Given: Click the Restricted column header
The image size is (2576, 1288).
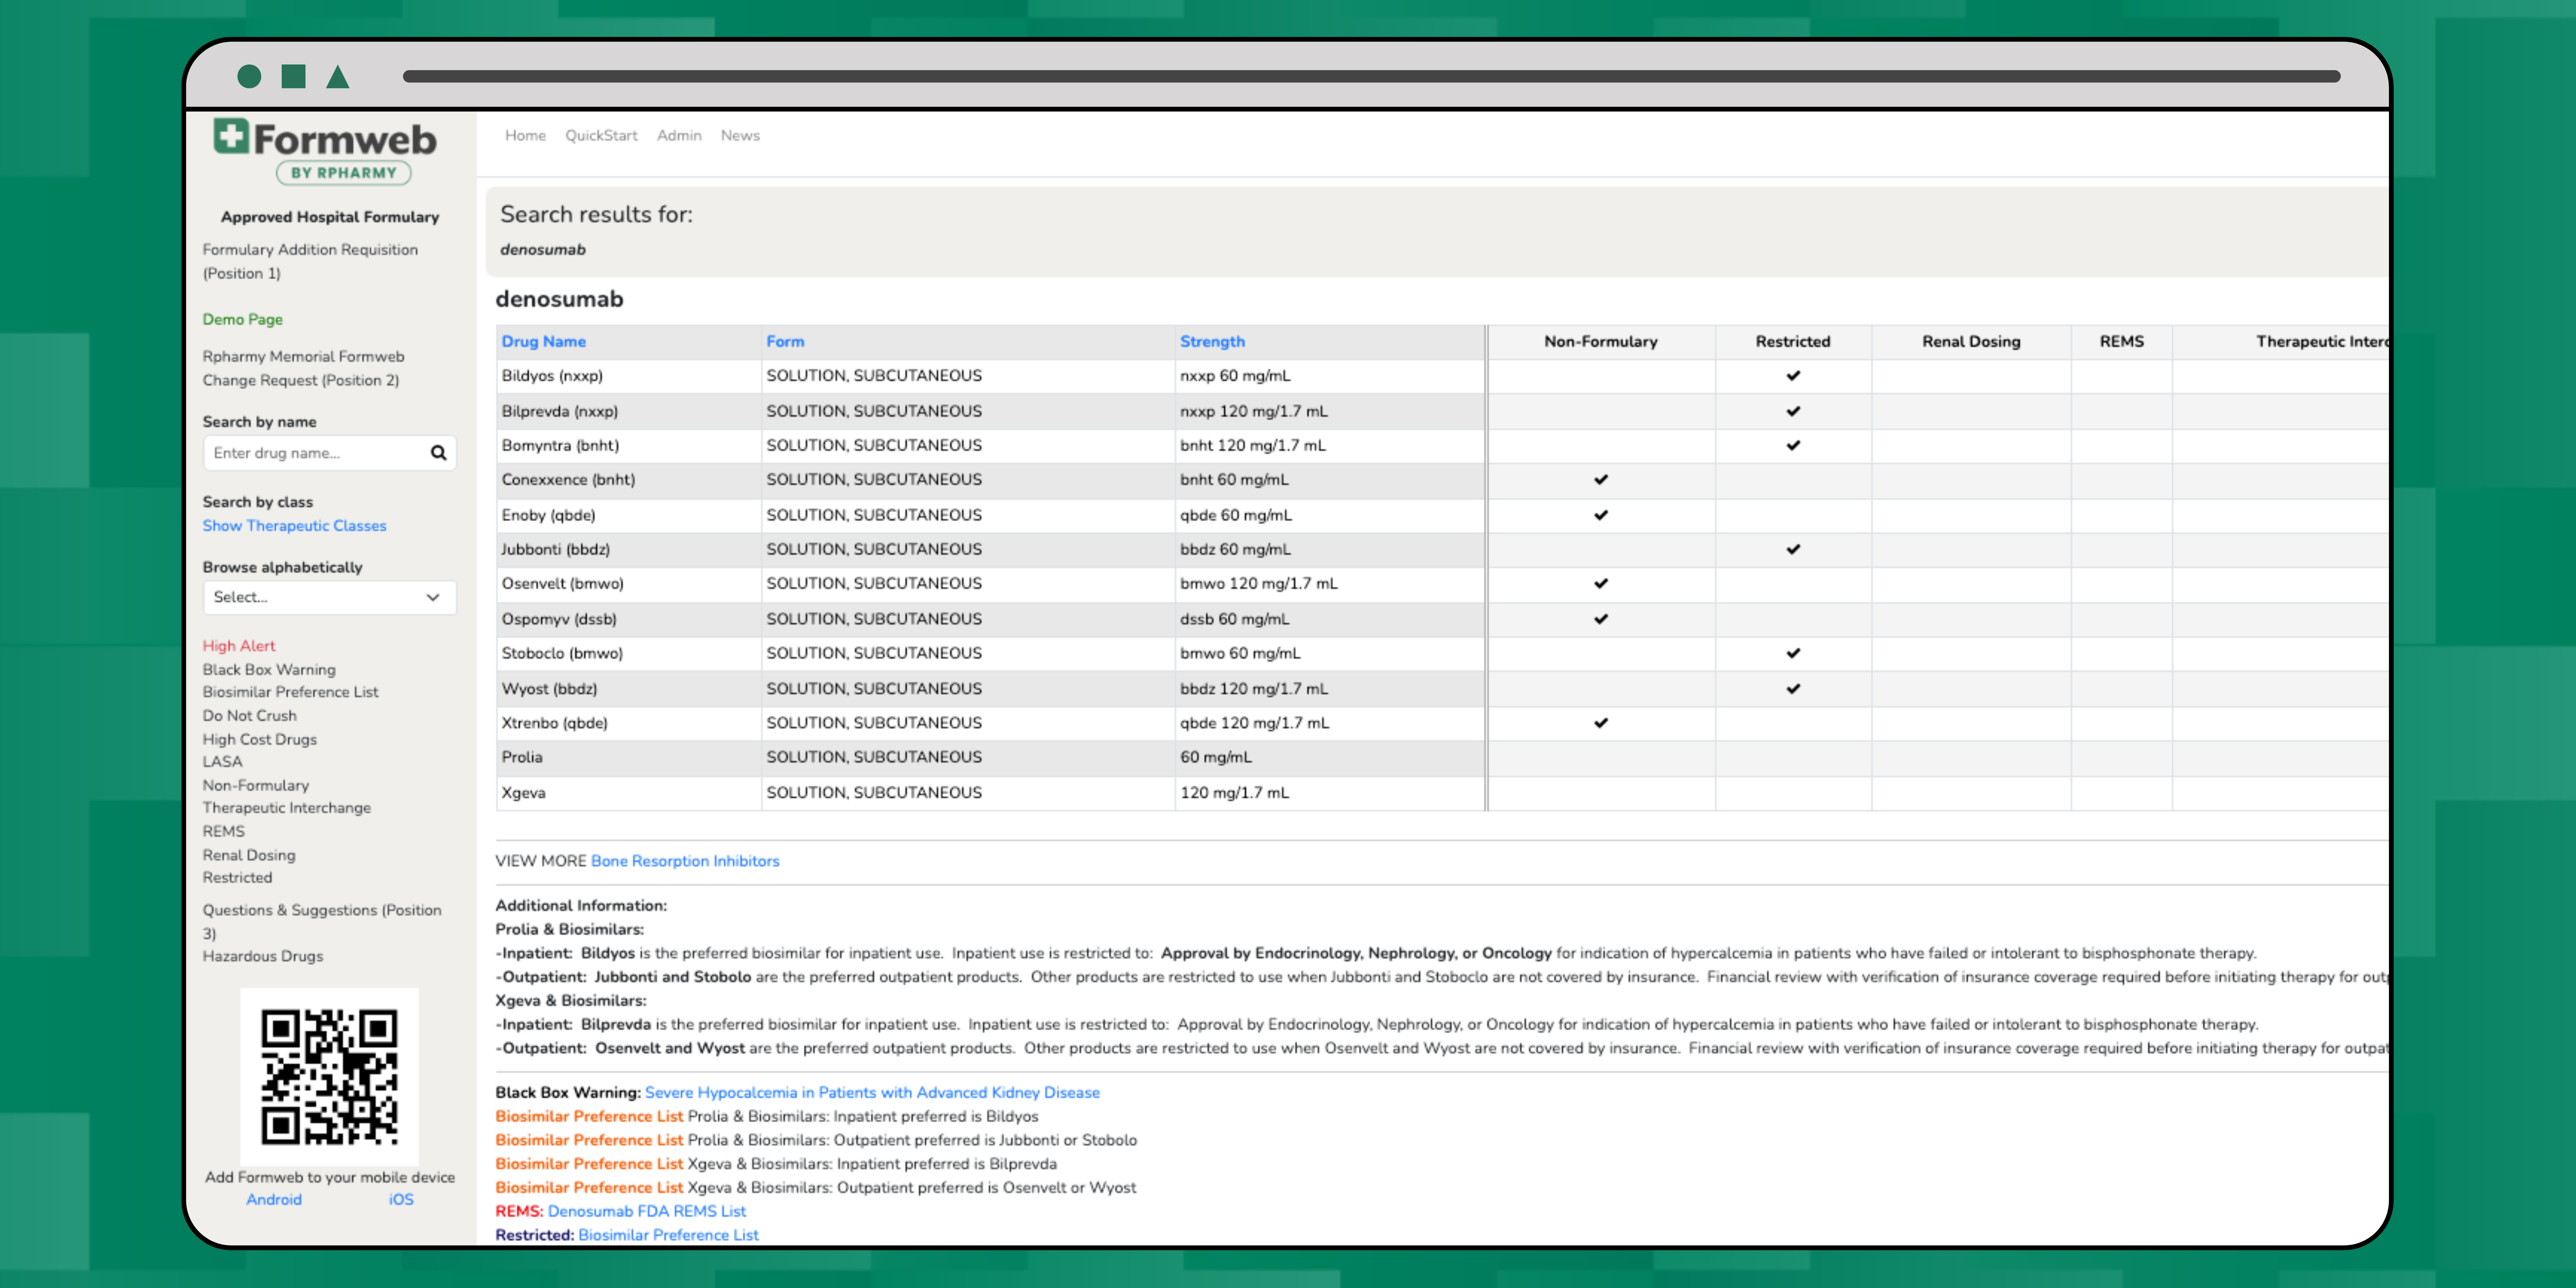Looking at the screenshot, I should (1793, 342).
